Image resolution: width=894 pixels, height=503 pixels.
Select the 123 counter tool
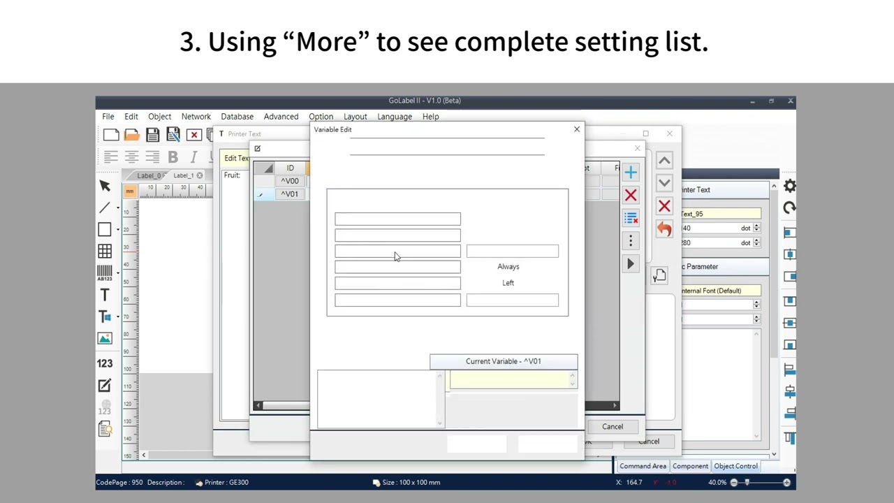[105, 363]
